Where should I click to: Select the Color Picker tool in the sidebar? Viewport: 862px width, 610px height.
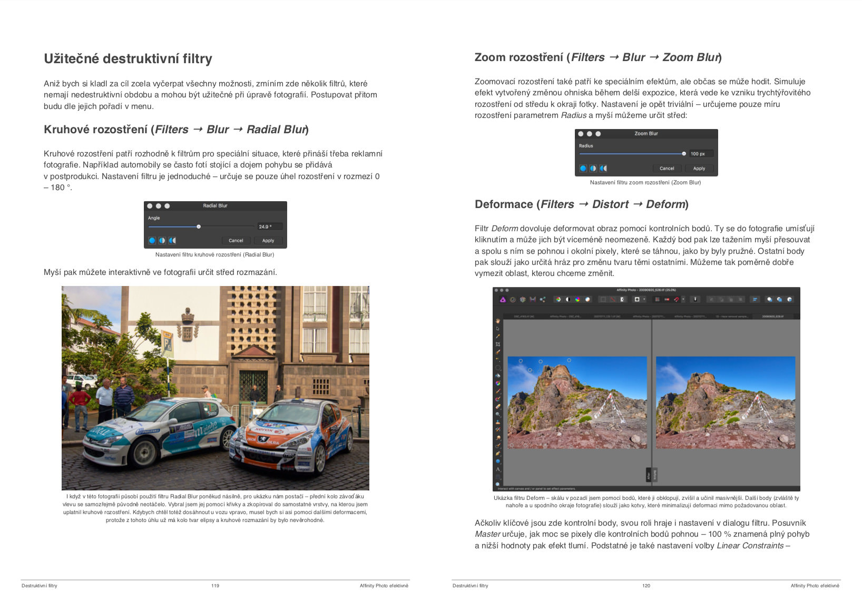[497, 336]
